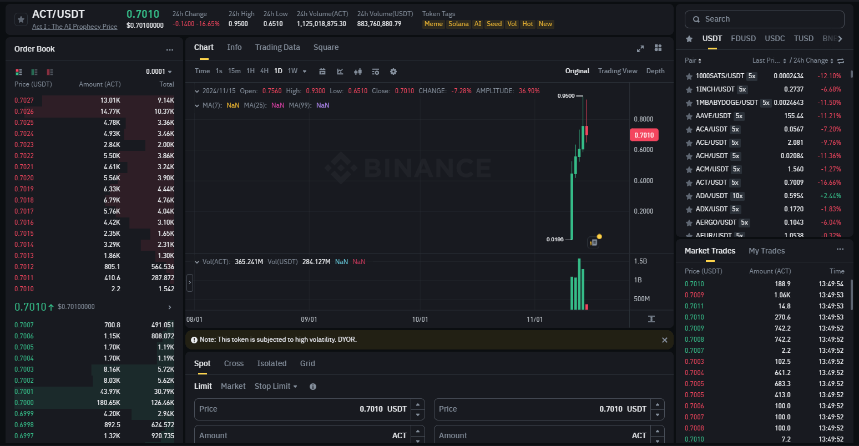Show bids-only order book view

click(x=34, y=72)
